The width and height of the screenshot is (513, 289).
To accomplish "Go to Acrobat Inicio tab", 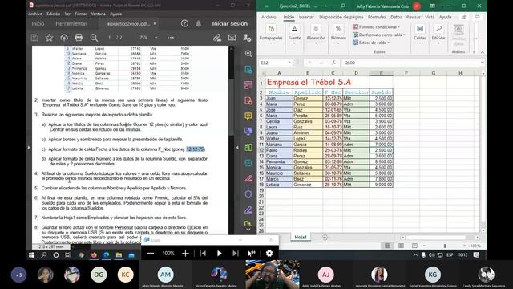I will pyautogui.click(x=38, y=23).
